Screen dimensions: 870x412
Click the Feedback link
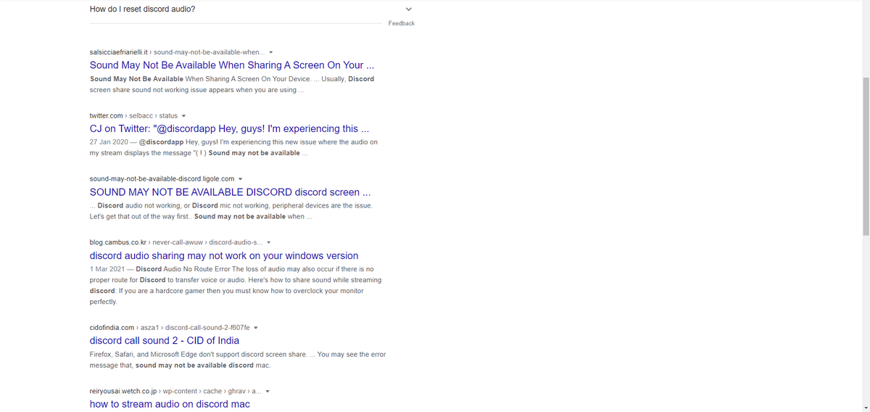click(401, 23)
